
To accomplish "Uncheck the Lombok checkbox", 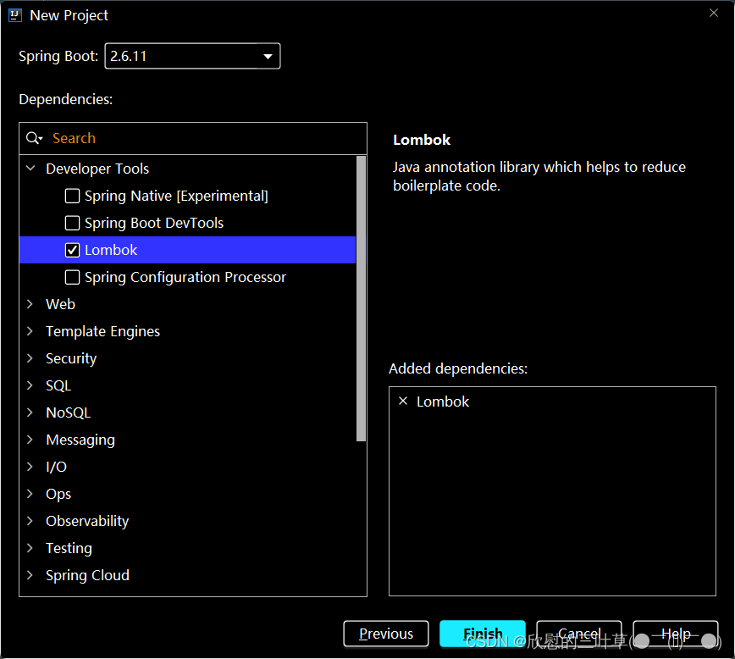I will click(x=72, y=250).
